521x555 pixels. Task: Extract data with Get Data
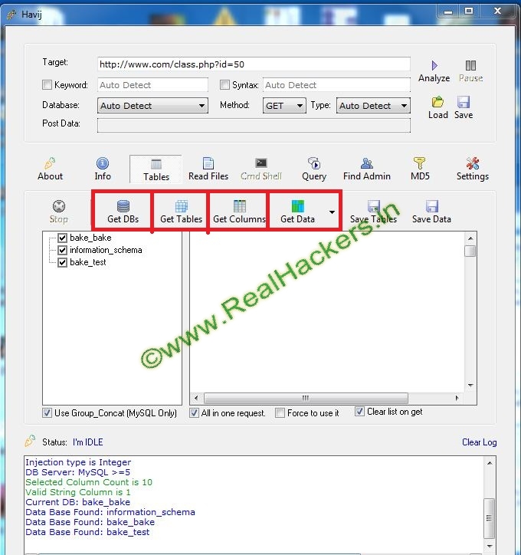tap(297, 212)
